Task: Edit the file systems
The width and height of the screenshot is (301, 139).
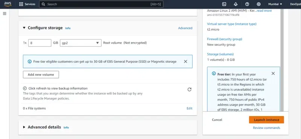Action: [x=190, y=108]
